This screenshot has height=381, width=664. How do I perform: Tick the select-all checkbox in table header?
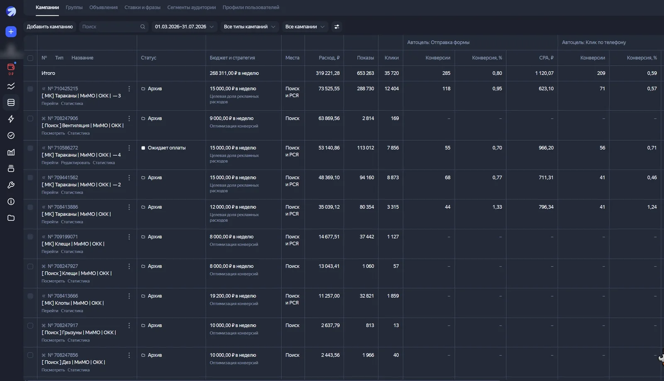click(x=30, y=58)
